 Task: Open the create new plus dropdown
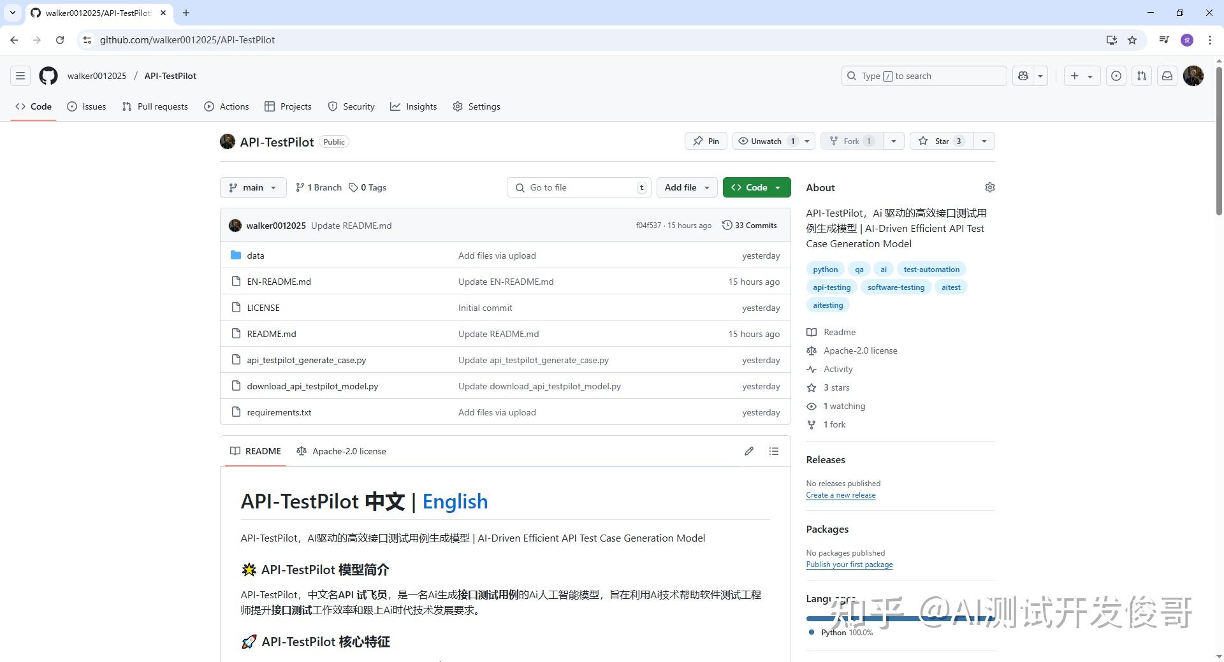coord(1081,76)
